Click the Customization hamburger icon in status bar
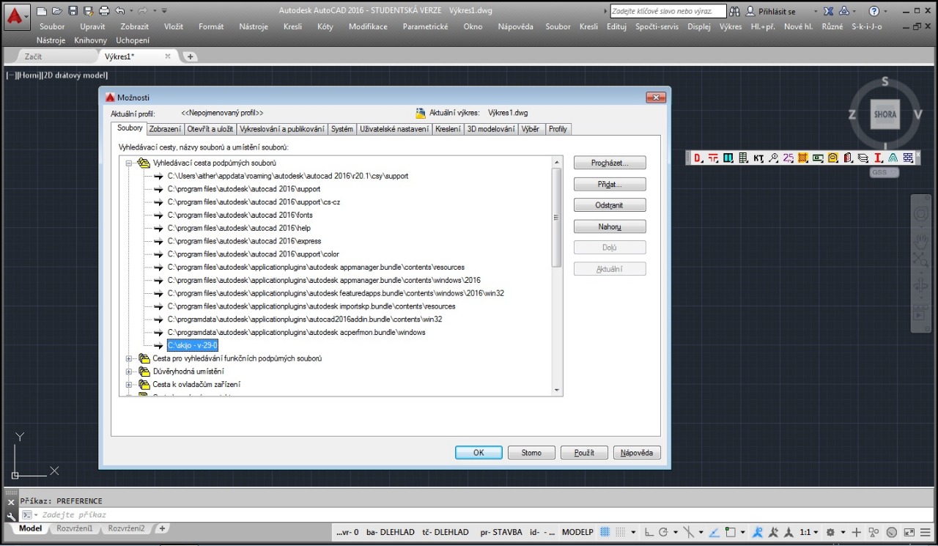This screenshot has width=938, height=546. tap(926, 532)
